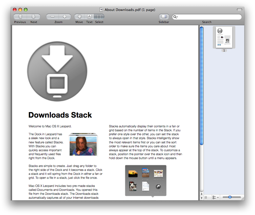
Task: Click the photo stack image of a girl
Action: pos(83,144)
